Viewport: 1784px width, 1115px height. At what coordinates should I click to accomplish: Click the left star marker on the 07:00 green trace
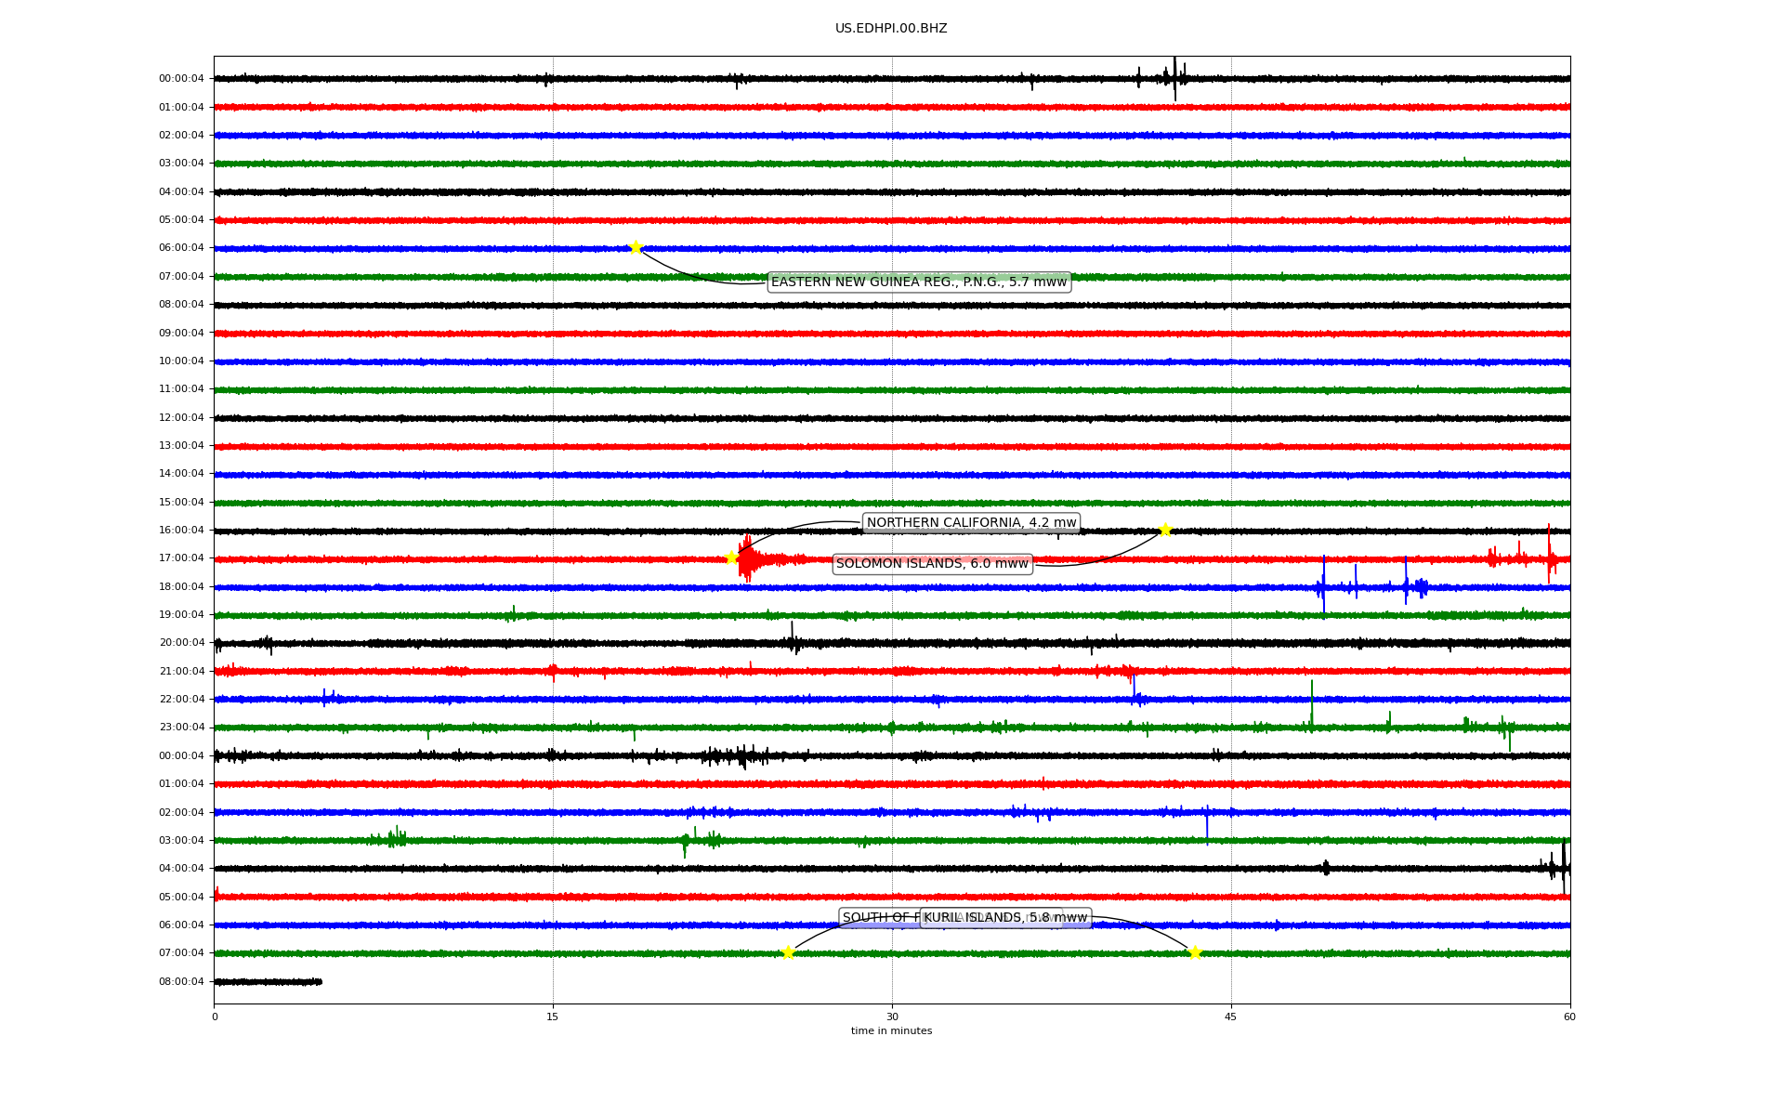click(788, 952)
